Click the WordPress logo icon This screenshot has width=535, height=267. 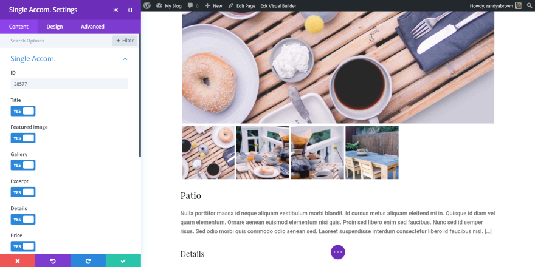[x=147, y=6]
